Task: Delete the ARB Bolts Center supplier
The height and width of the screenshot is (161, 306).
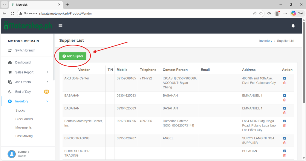Action: [284, 83]
